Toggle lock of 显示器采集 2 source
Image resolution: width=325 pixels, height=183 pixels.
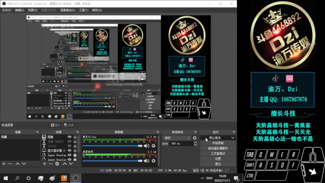pos(75,150)
